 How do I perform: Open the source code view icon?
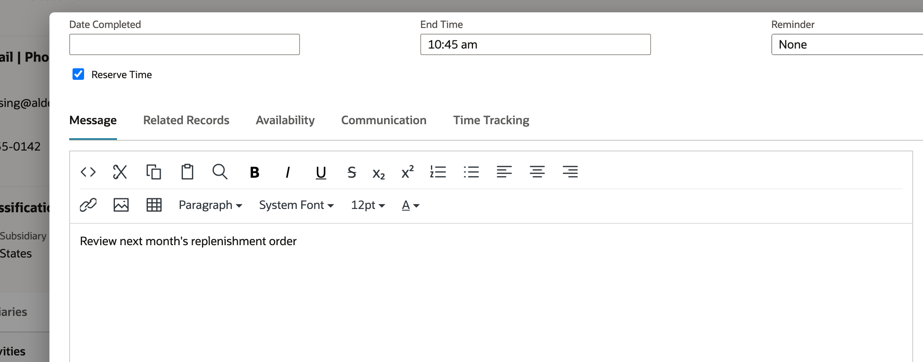(88, 172)
